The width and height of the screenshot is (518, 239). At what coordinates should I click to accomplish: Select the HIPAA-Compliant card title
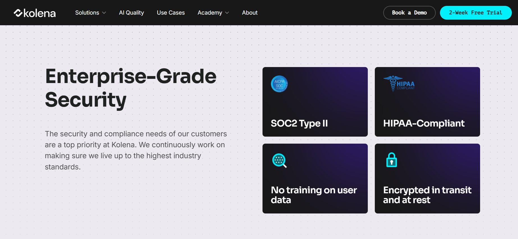point(424,123)
